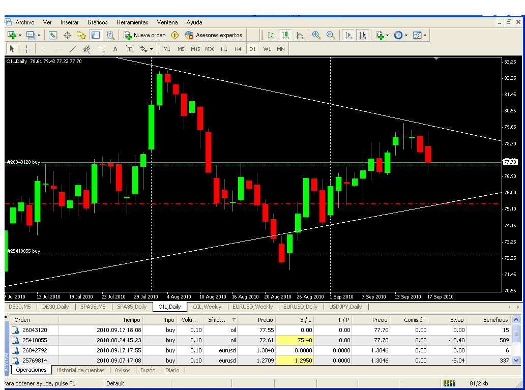Click orders list scrollbar down arrow
The image size is (525, 390).
click(516, 361)
